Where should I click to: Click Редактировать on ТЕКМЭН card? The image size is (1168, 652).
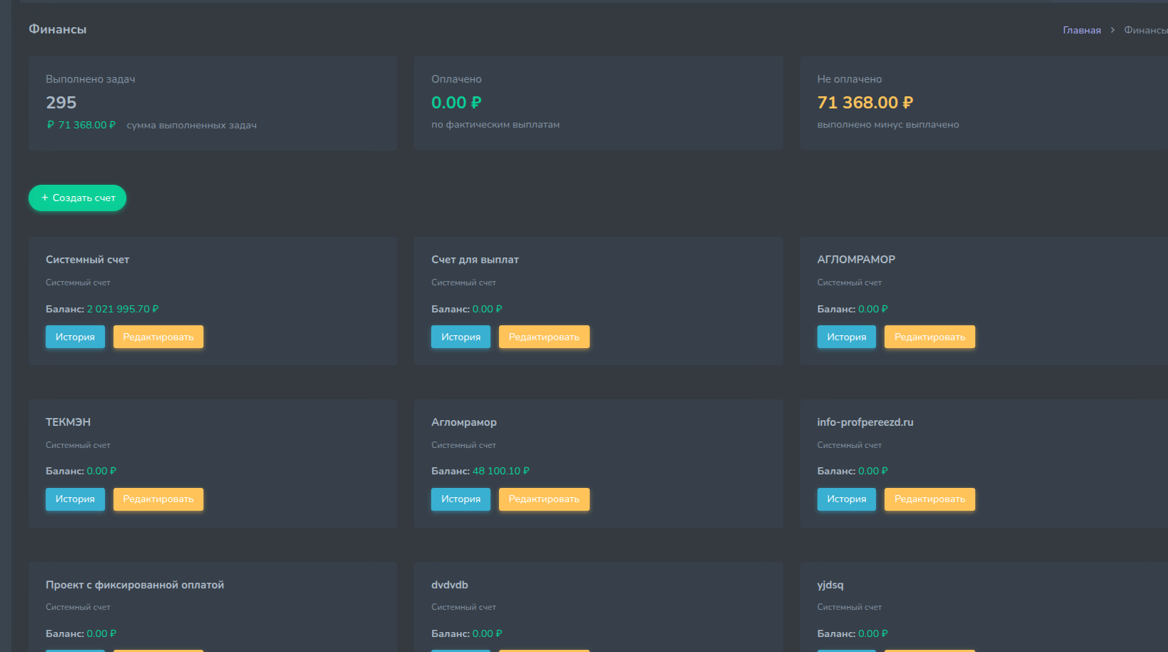pyautogui.click(x=158, y=499)
